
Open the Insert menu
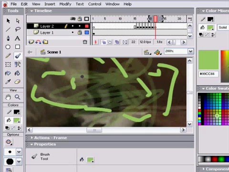click(50, 4)
